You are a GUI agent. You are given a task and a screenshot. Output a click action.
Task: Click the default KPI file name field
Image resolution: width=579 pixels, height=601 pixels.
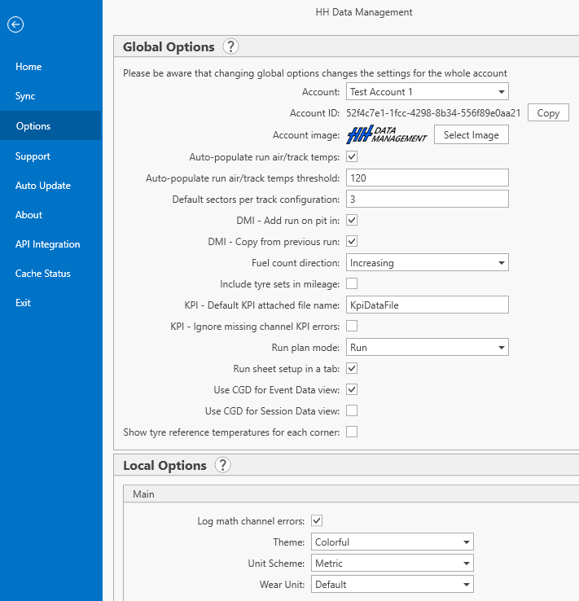pos(427,305)
